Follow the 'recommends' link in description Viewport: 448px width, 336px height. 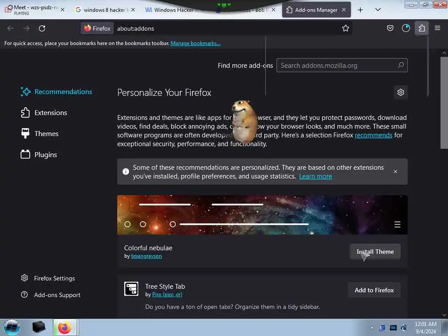click(374, 135)
